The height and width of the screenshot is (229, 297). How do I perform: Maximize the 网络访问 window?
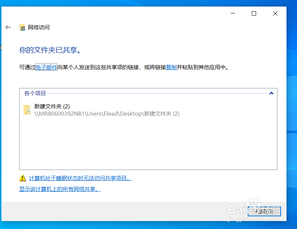(254, 13)
